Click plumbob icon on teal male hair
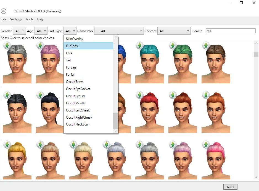Viewport: 259px width, 191px height. tap(139, 45)
